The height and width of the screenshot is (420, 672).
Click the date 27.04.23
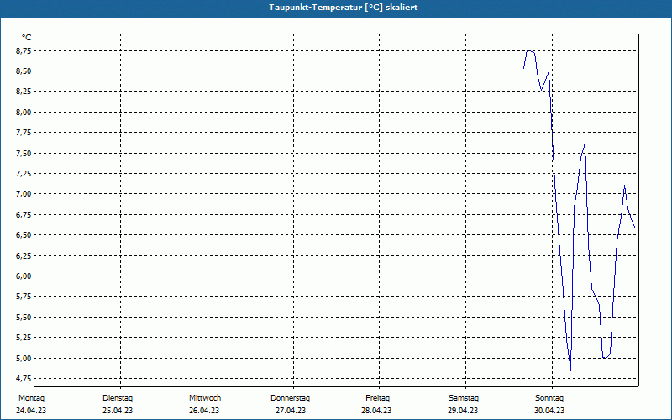[x=291, y=411]
